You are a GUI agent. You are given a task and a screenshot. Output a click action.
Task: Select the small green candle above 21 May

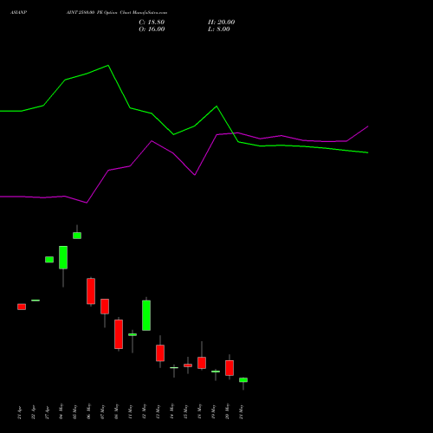coord(243,380)
